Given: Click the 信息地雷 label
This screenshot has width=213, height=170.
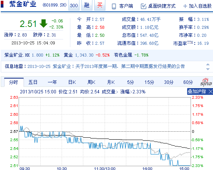Looking at the screenshot, I should pos(14,66).
